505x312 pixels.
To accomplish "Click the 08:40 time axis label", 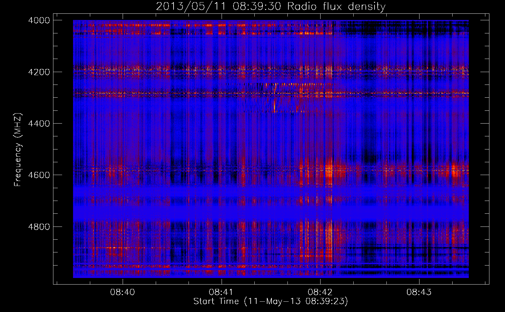I will click(x=123, y=292).
